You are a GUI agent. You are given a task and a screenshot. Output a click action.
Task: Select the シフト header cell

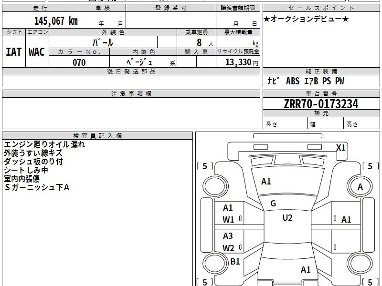tap(14, 32)
